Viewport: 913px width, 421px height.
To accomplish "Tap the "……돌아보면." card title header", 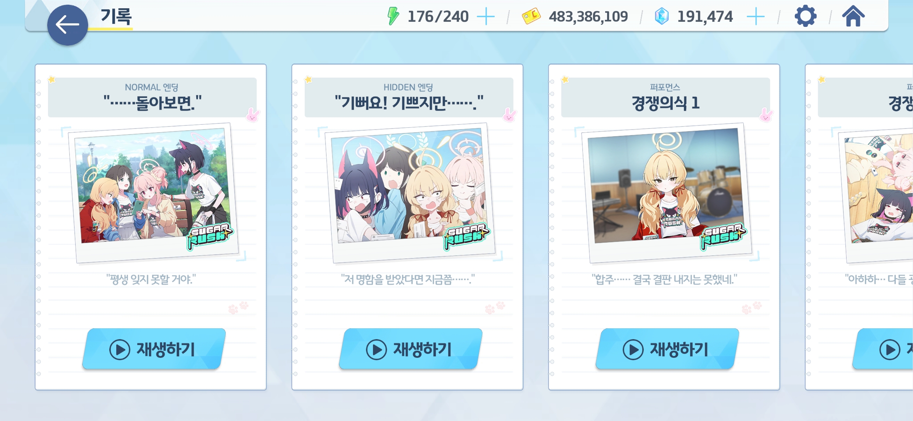I will pyautogui.click(x=153, y=97).
